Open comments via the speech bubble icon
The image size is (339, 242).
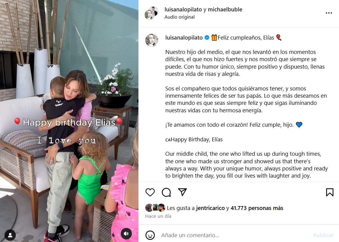pyautogui.click(x=166, y=192)
